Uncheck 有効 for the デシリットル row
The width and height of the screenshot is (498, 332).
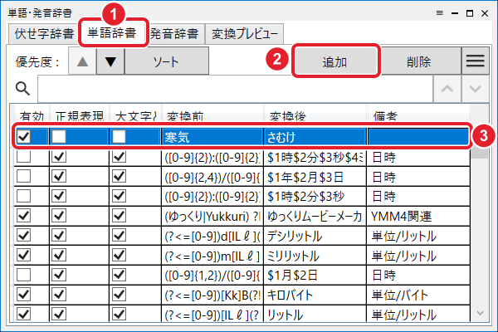[24, 236]
